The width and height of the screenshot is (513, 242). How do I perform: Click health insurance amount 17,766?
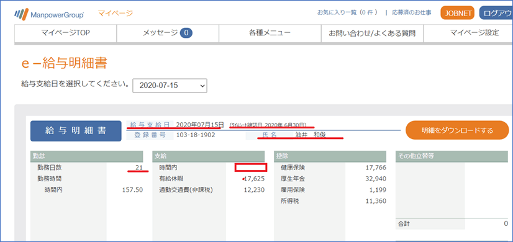point(376,168)
